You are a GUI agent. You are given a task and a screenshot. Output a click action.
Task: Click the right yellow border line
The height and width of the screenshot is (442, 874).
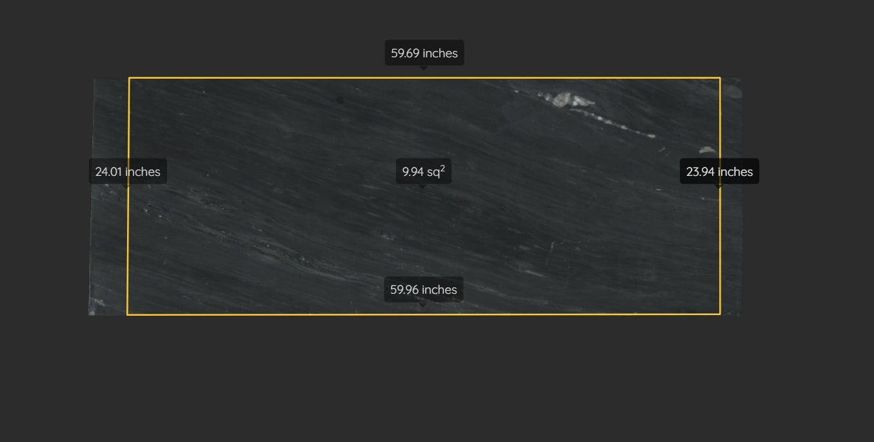pos(720,245)
